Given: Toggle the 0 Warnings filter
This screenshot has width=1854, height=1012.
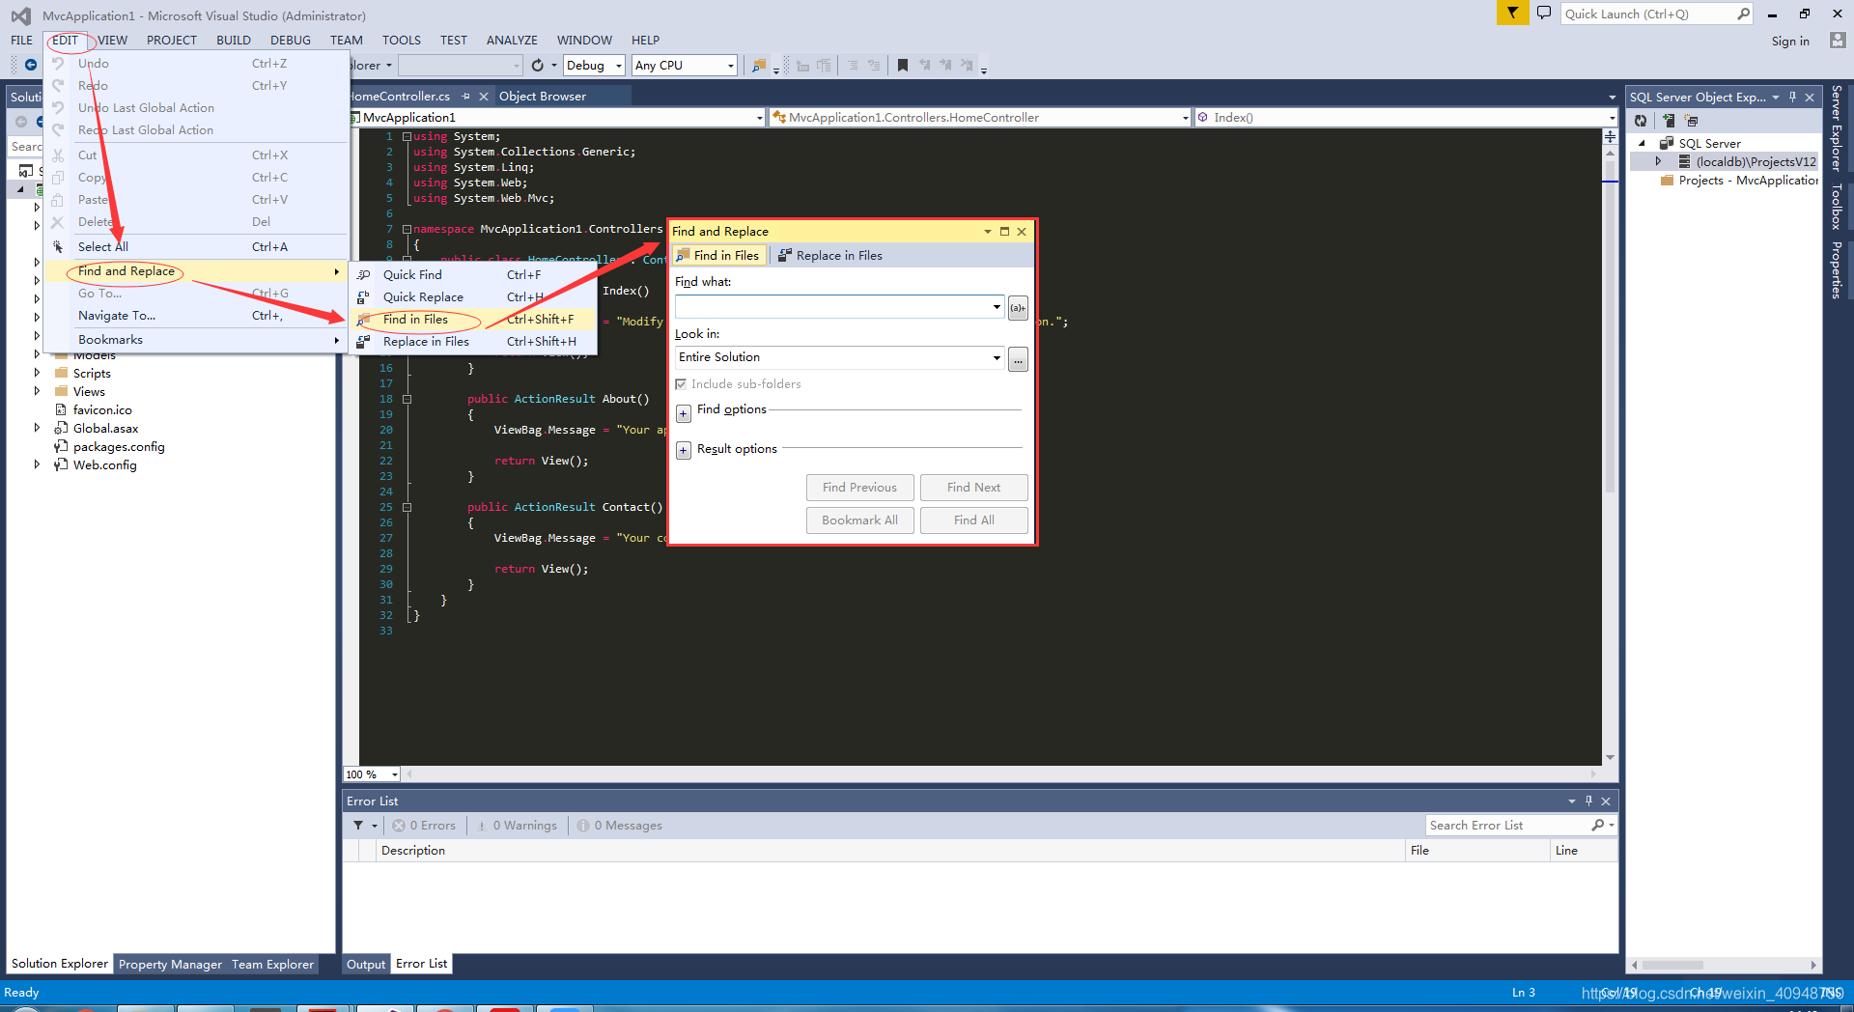Looking at the screenshot, I should (517, 826).
